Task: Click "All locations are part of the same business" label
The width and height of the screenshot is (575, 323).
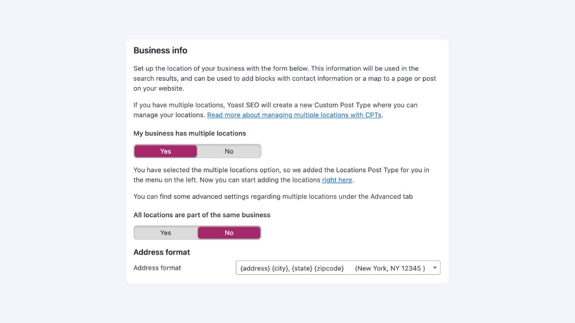Action: (202, 215)
